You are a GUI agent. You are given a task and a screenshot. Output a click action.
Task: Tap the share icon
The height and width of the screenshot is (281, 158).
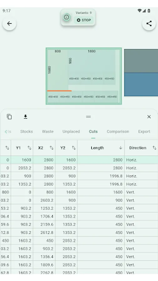click(149, 23)
